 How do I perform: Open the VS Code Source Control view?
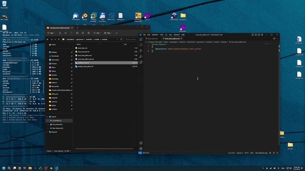[x=141, y=51]
